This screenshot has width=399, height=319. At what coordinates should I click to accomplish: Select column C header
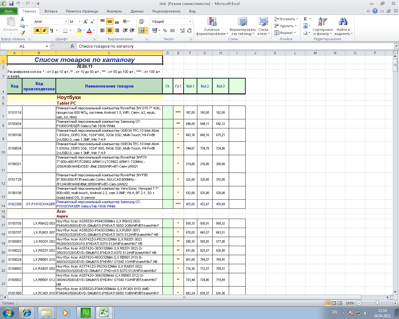pos(109,53)
